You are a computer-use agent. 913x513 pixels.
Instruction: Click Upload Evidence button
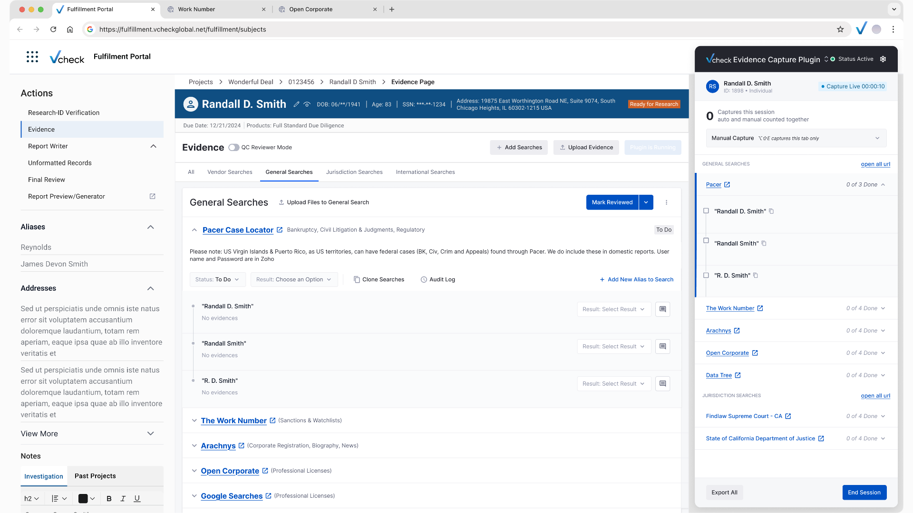click(586, 147)
